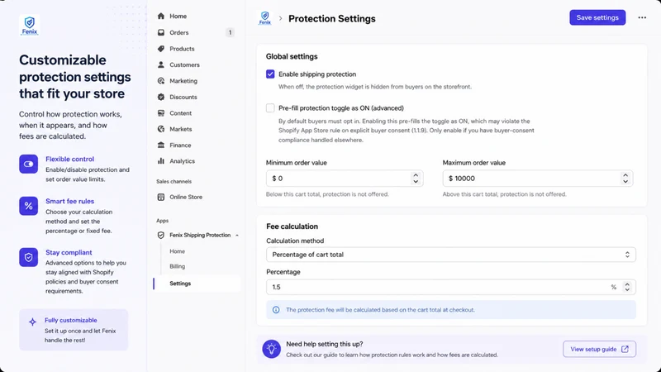Click the Fee calculation heading
661x372 pixels.
click(292, 227)
